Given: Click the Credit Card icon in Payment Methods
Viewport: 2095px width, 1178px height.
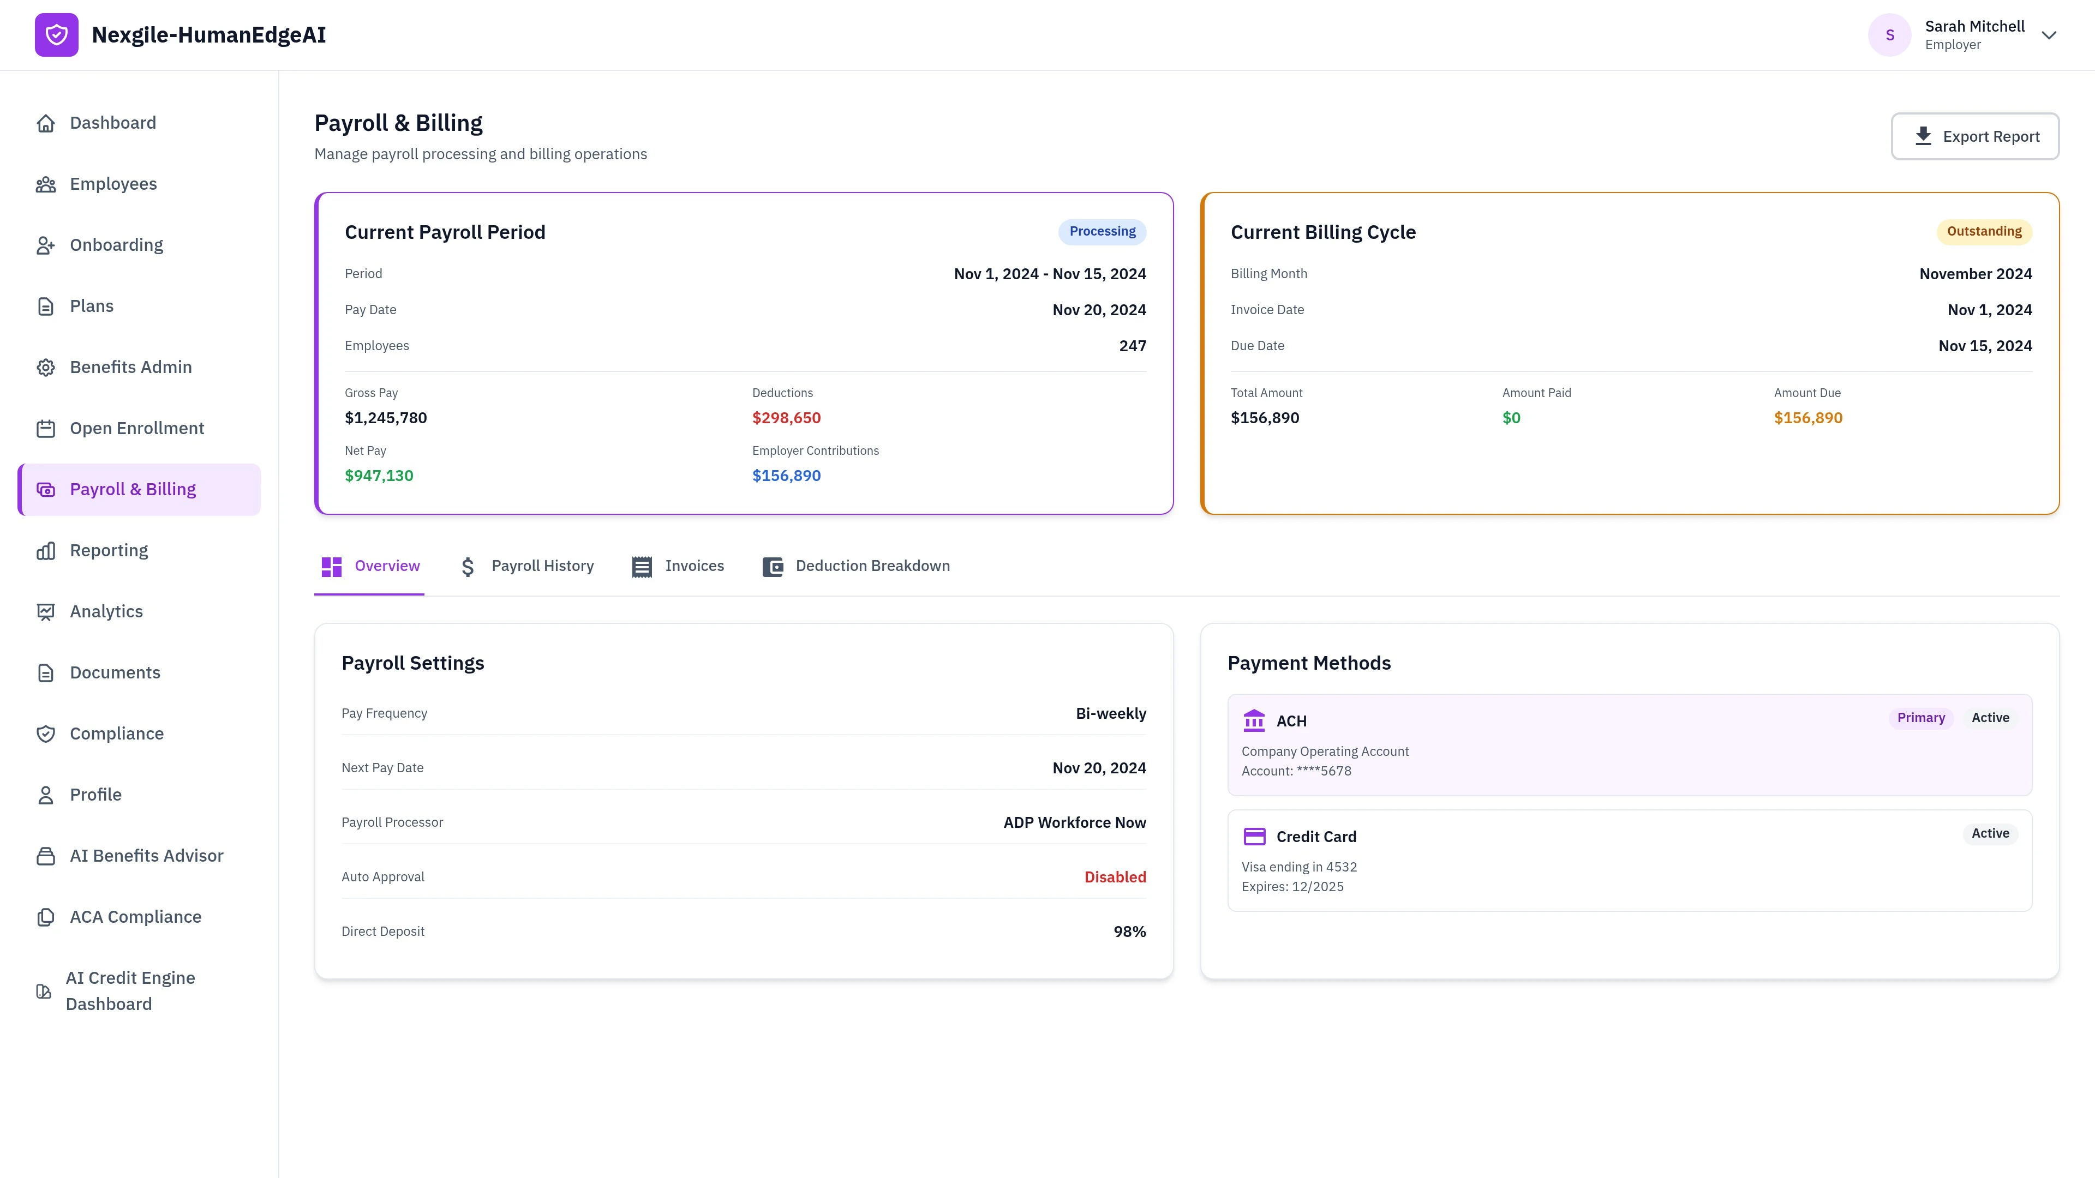Looking at the screenshot, I should [1254, 836].
